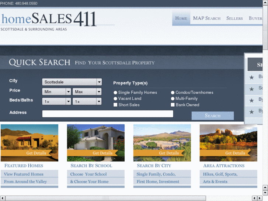Click the up arrow near the vertical scrollbar bottom

tap(265, 187)
